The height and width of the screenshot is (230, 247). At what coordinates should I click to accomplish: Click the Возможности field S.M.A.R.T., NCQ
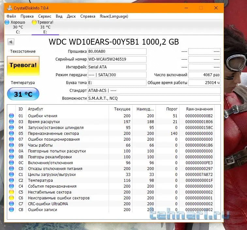(154, 98)
